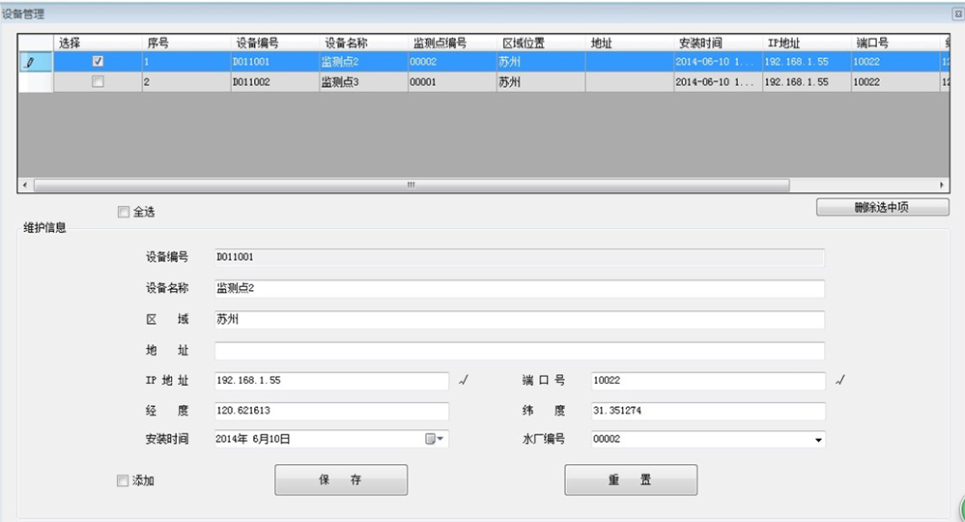This screenshot has height=522, width=965.
Task: Expand the 水厂编号 dropdown list
Action: pos(819,440)
